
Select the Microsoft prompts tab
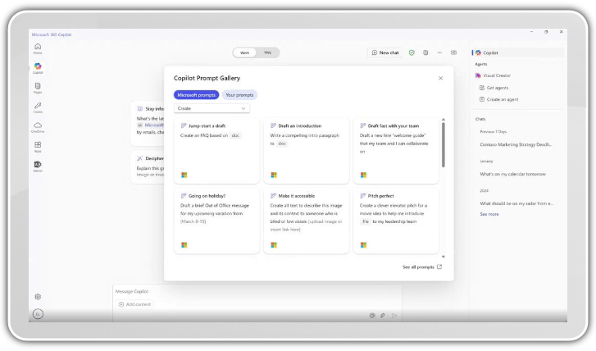click(197, 95)
